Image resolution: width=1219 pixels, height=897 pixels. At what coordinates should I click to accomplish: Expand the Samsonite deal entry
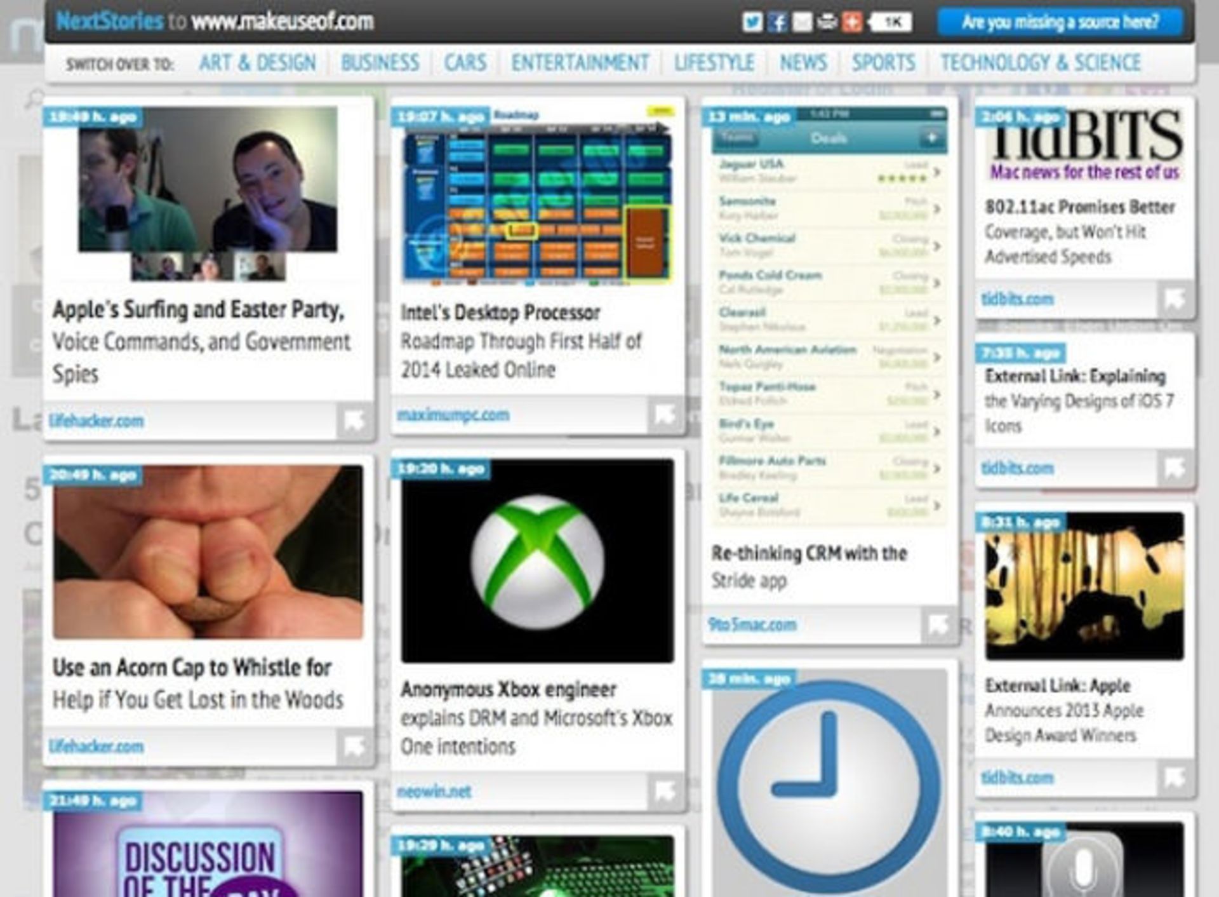point(936,206)
